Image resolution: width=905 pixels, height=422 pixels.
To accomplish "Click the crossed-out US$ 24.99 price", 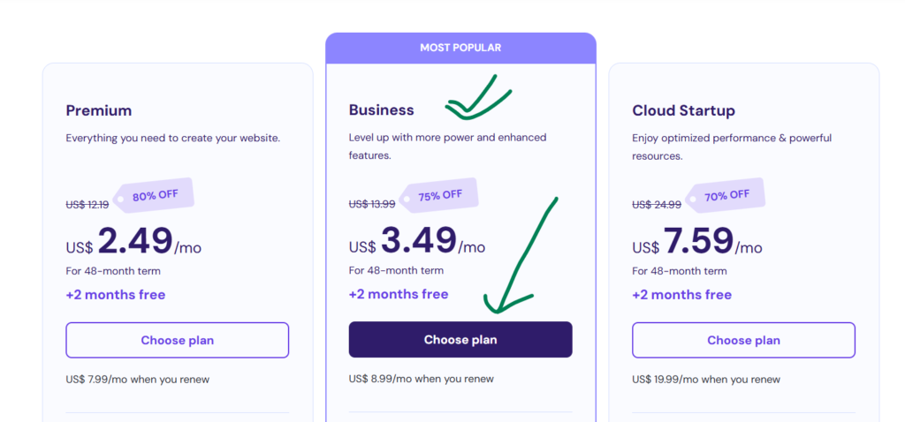I will [x=657, y=205].
